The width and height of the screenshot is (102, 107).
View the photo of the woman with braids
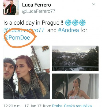click(x=75, y=86)
